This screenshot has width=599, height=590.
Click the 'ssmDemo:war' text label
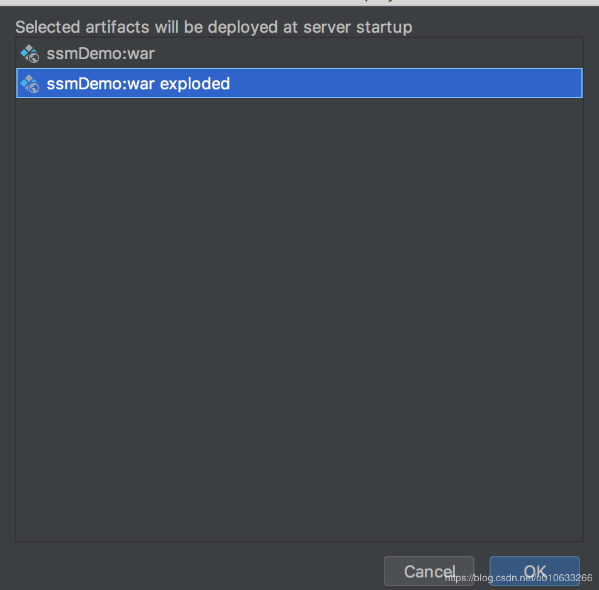101,54
